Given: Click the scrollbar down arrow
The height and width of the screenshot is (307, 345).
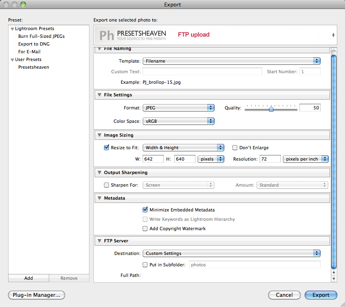Looking at the screenshot, I should click(x=334, y=279).
